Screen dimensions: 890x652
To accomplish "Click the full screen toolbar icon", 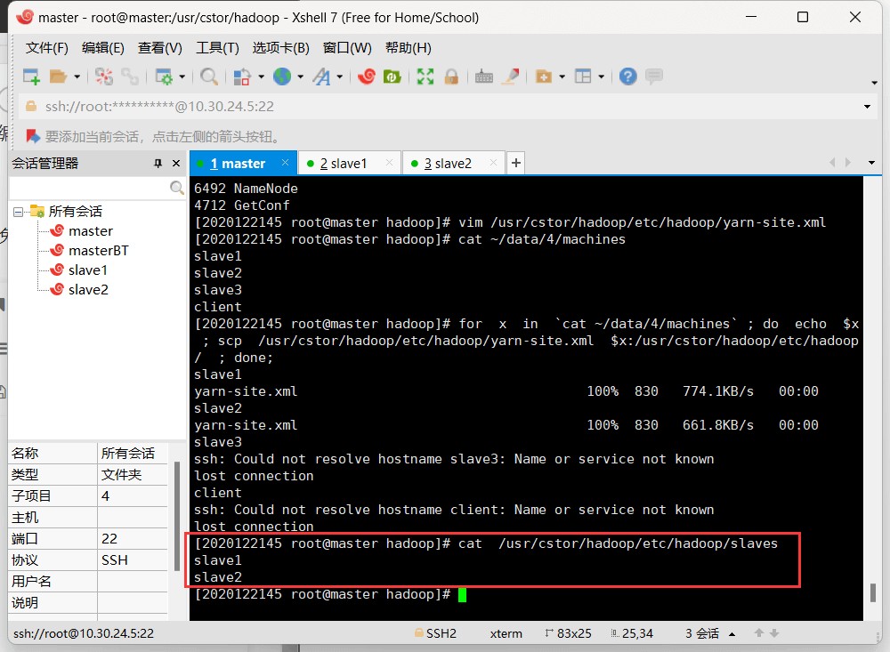I will [x=425, y=76].
